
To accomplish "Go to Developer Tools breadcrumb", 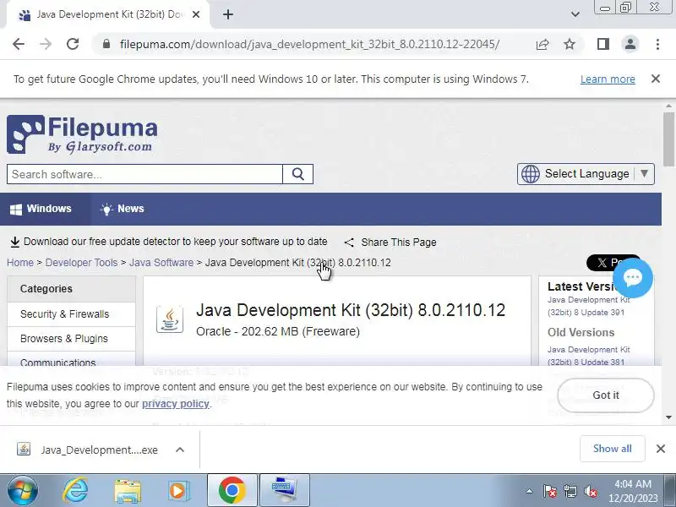I will [81, 263].
